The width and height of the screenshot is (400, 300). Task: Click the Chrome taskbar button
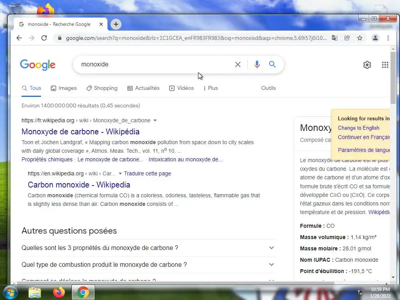point(83,292)
